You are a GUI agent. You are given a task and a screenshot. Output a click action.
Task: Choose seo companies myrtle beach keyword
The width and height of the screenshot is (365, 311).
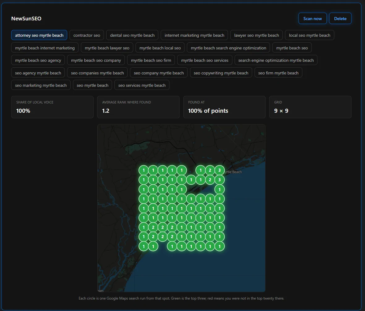click(97, 73)
